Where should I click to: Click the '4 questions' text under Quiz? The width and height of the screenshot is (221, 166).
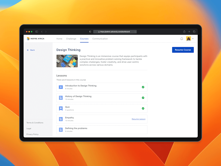pos(69,110)
